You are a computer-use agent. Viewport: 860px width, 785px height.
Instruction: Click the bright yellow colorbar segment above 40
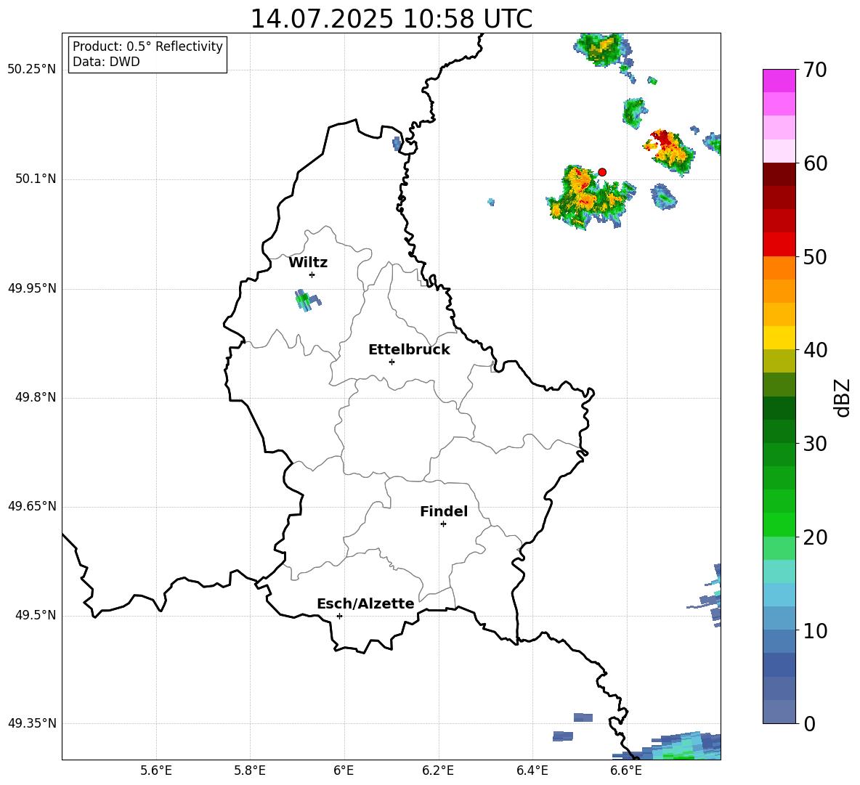pos(779,338)
